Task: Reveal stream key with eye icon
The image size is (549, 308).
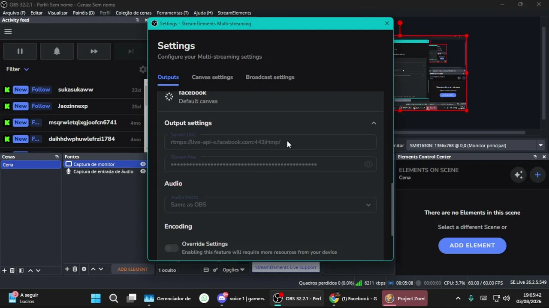Action: (368, 164)
